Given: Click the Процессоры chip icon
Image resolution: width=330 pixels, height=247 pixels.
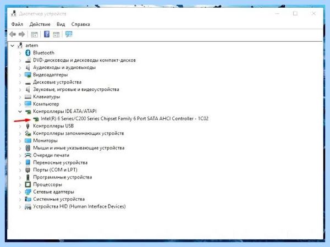Looking at the screenshot, I should [x=28, y=184].
